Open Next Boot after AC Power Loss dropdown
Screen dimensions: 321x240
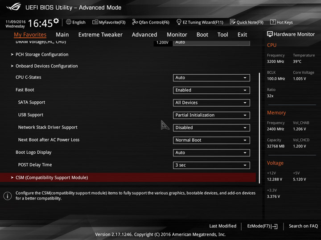click(x=211, y=140)
